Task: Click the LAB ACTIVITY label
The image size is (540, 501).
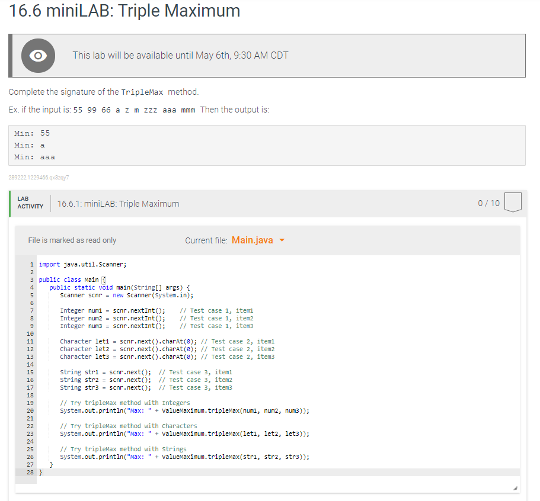Action: (30, 203)
